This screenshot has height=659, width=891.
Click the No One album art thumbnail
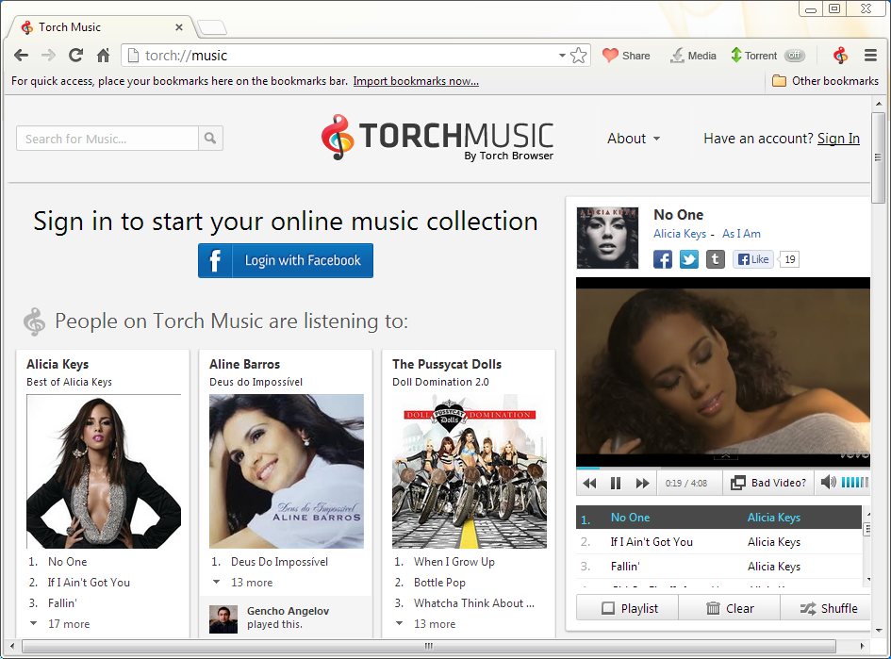tap(607, 238)
